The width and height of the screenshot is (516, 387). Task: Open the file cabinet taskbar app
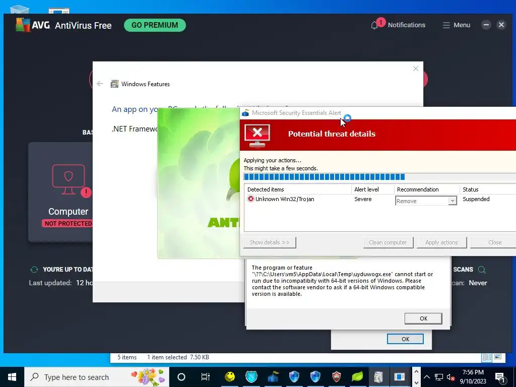[x=378, y=377]
